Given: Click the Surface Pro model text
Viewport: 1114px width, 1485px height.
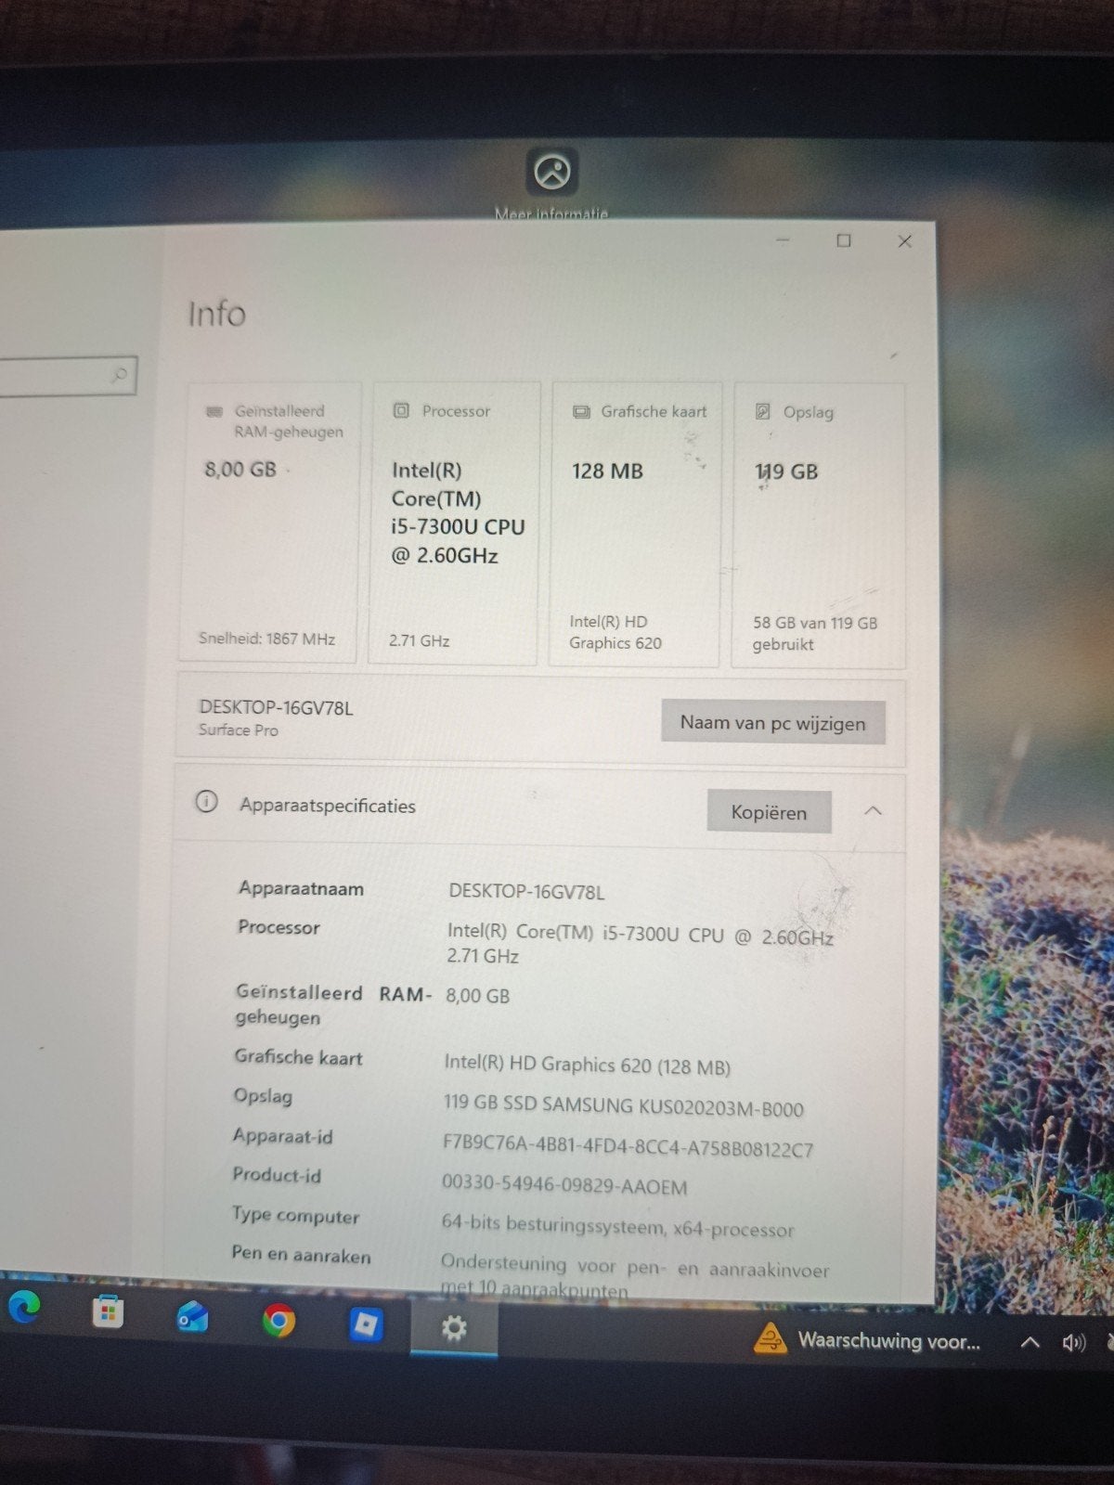Looking at the screenshot, I should click(x=239, y=730).
